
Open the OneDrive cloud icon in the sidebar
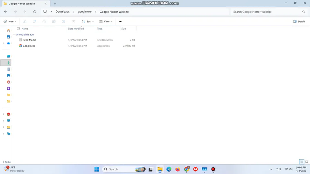(9, 43)
